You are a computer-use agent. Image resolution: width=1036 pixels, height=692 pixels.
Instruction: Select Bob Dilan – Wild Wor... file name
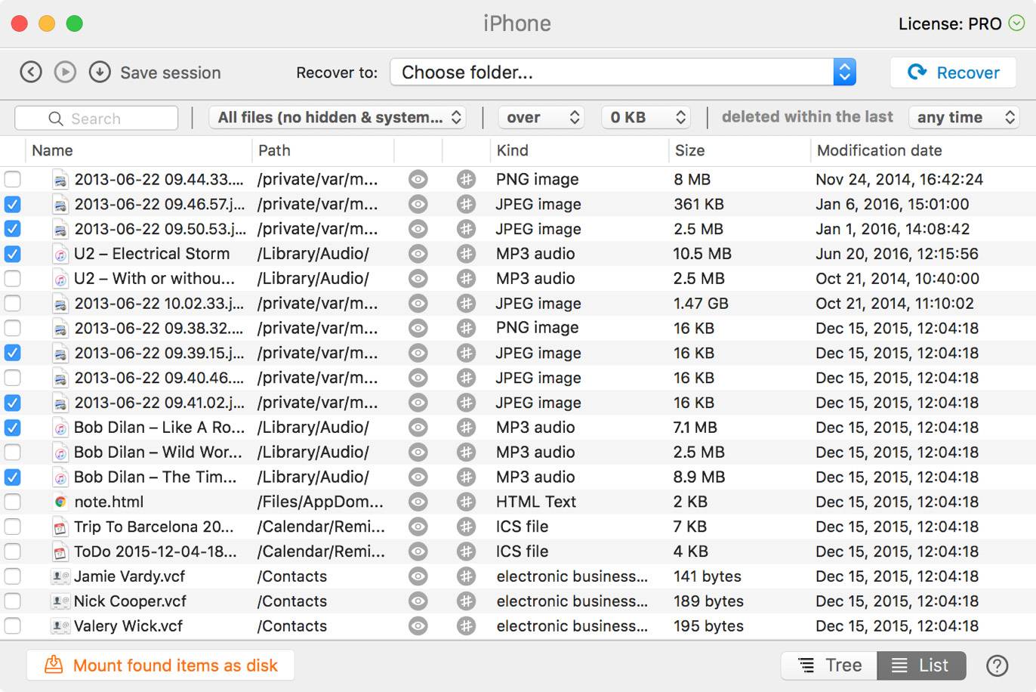click(158, 453)
